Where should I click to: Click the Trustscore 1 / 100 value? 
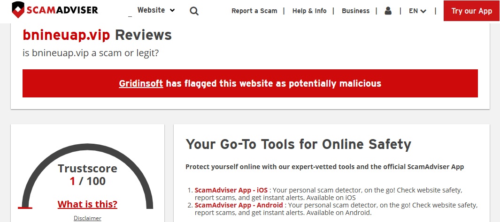pyautogui.click(x=87, y=181)
